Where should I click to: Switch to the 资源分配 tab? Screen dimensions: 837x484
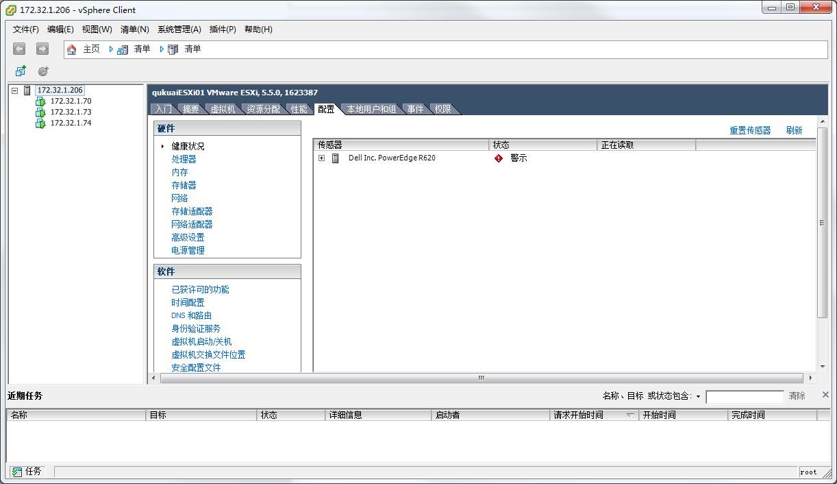coord(263,109)
